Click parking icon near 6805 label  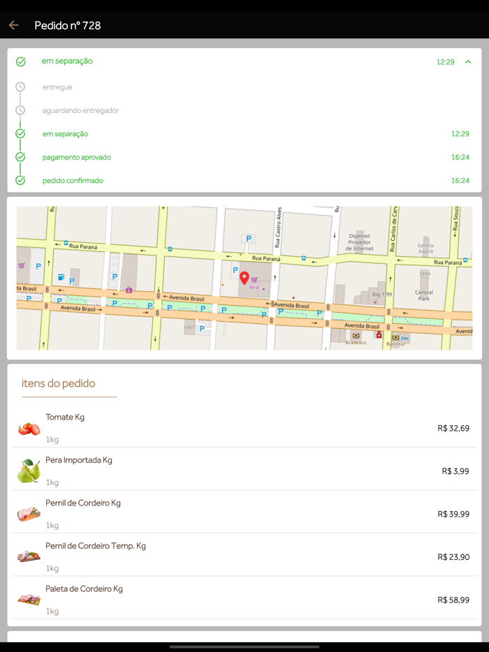point(202,329)
